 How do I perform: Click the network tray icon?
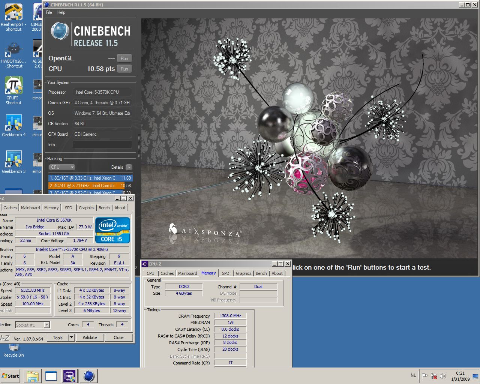pos(434,376)
